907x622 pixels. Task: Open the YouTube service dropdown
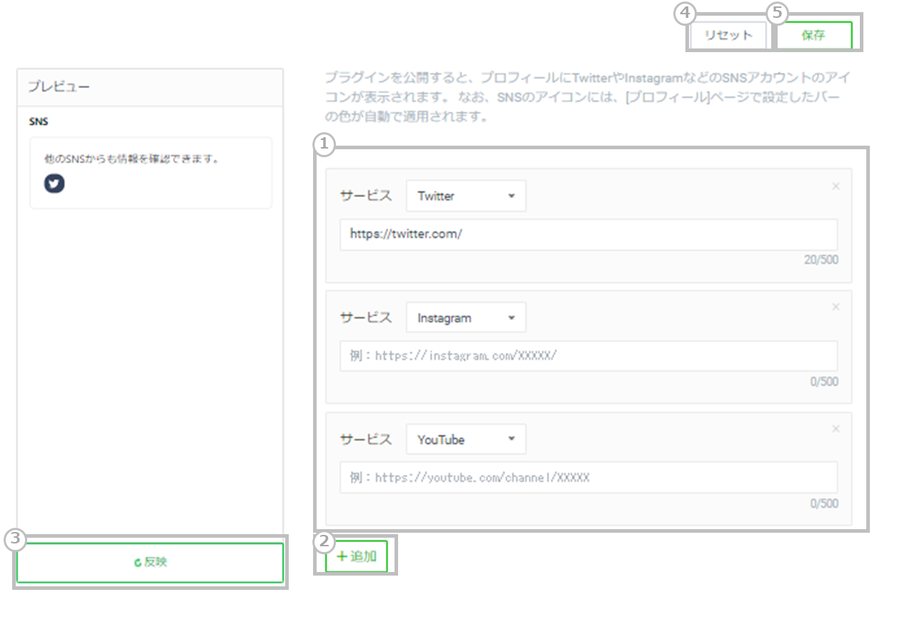point(465,440)
